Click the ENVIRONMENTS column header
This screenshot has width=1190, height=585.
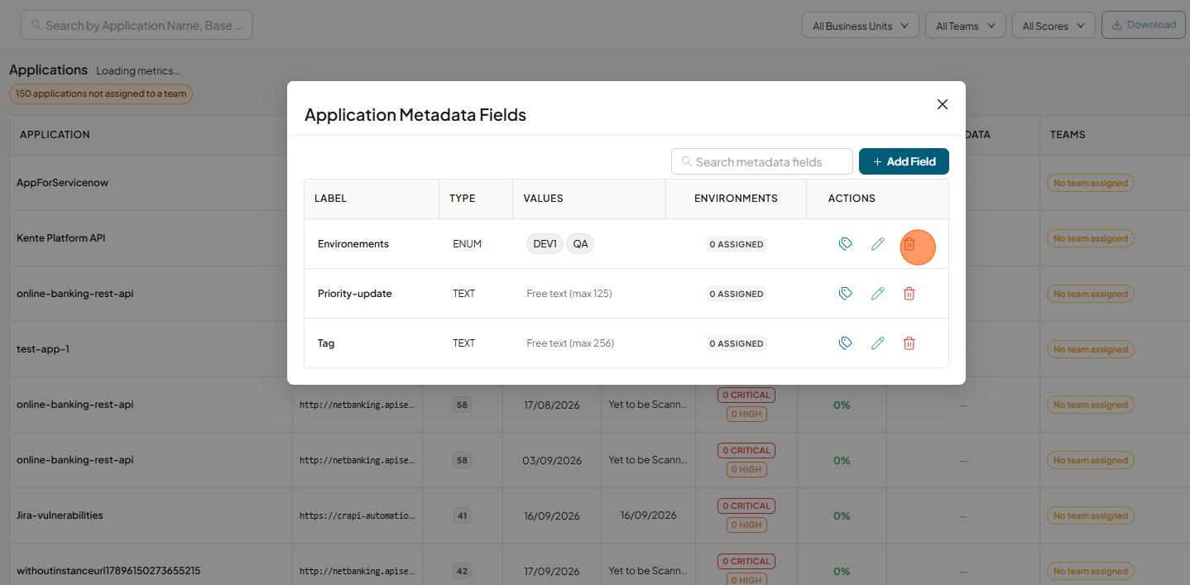(x=736, y=199)
